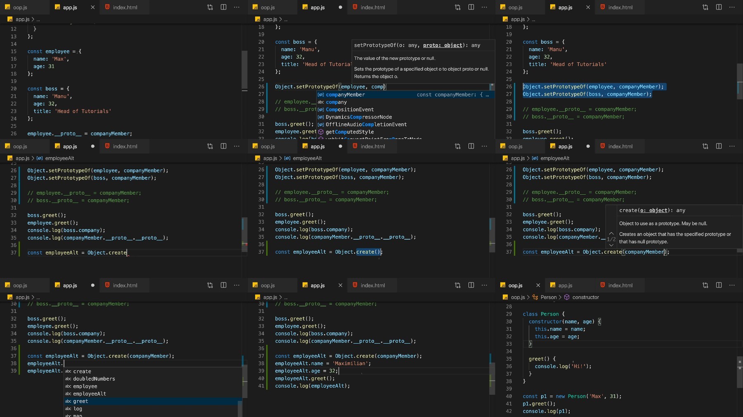This screenshot has height=417, width=743.
Task: Close oop.js tab in Person class pane
Action: point(538,285)
